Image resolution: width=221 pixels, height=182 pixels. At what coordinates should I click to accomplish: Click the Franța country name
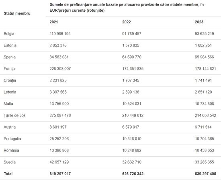pos(9,69)
